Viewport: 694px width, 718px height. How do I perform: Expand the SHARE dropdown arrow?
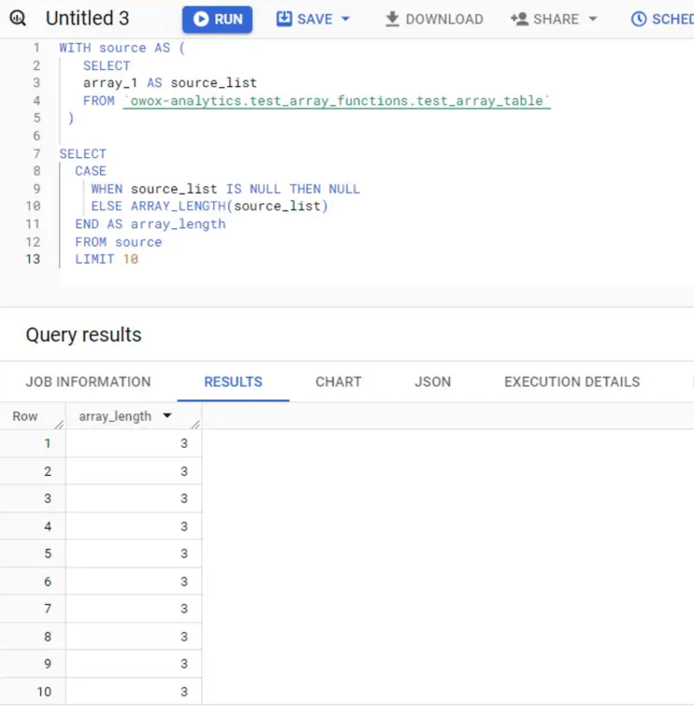click(x=593, y=20)
